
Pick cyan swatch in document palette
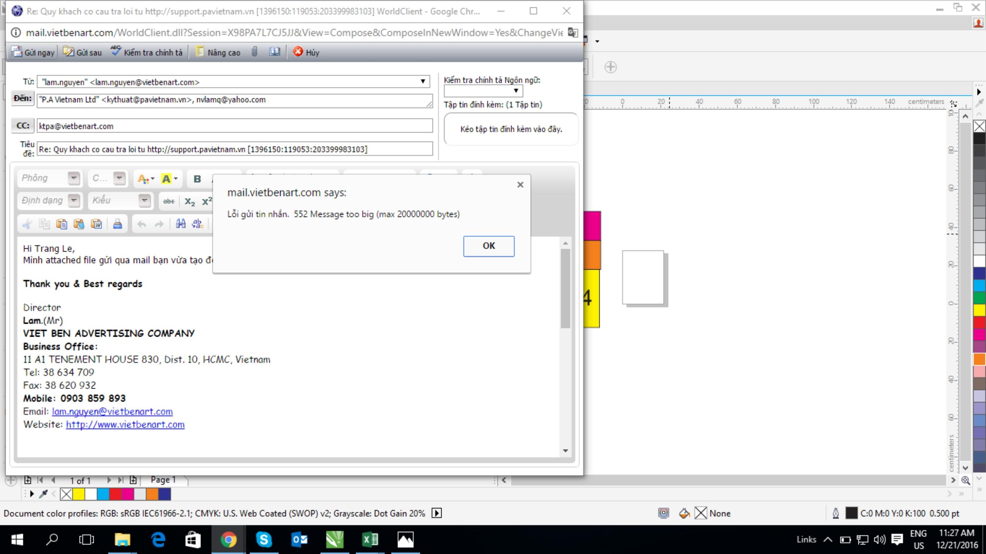click(x=103, y=494)
